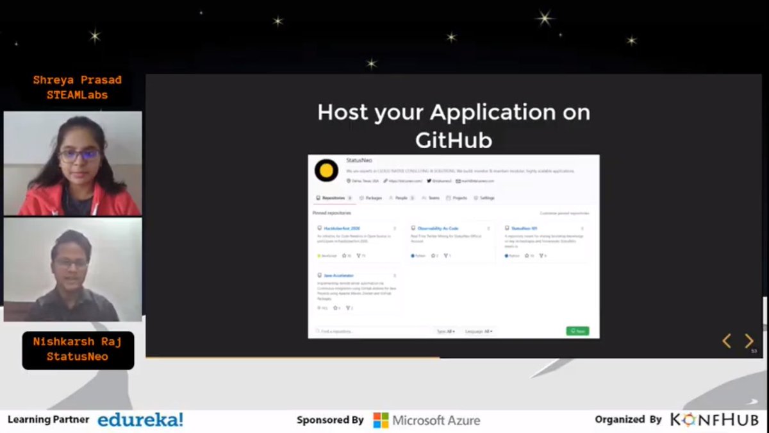Click the green New repository button
Image resolution: width=769 pixels, height=433 pixels.
pos(577,331)
